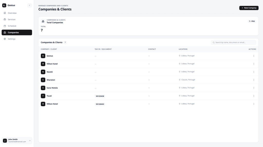This screenshot has height=147, width=263.
Task: Click tax ID badge 501330443
Action: (x=100, y=104)
